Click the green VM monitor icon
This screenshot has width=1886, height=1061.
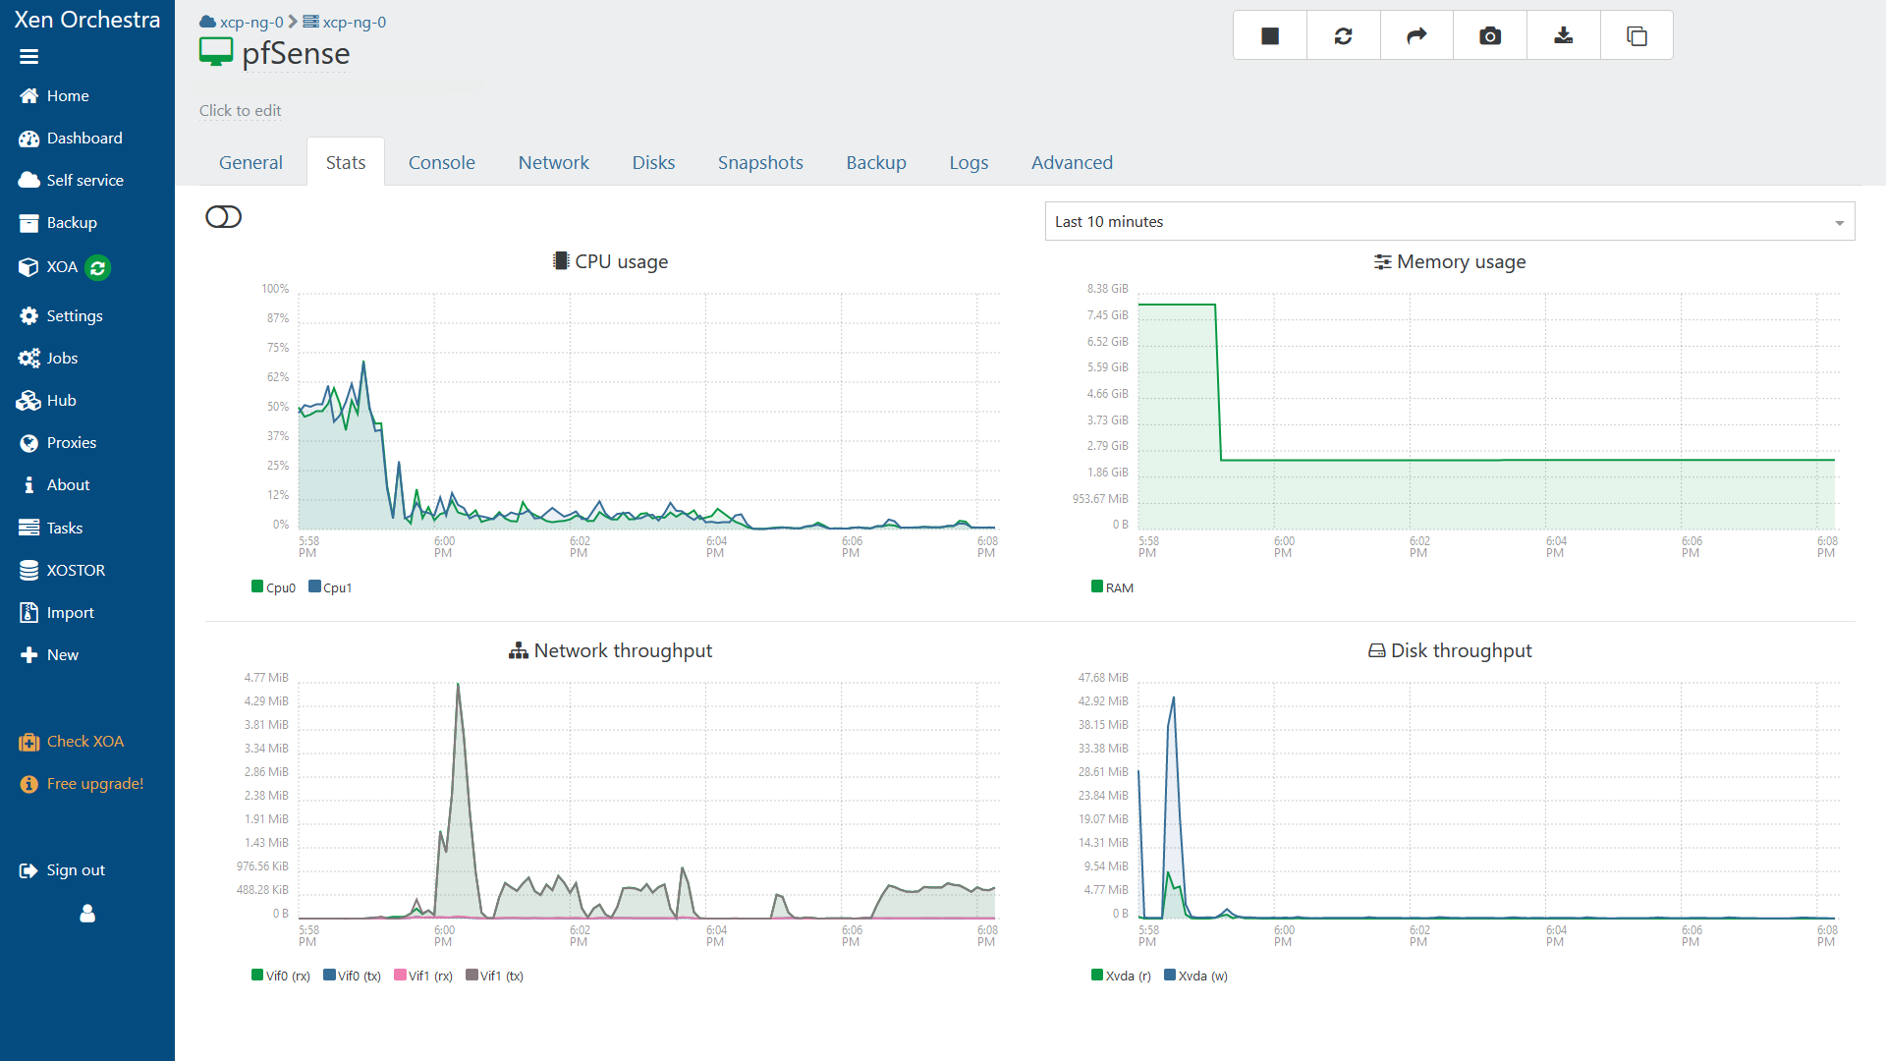tap(216, 52)
